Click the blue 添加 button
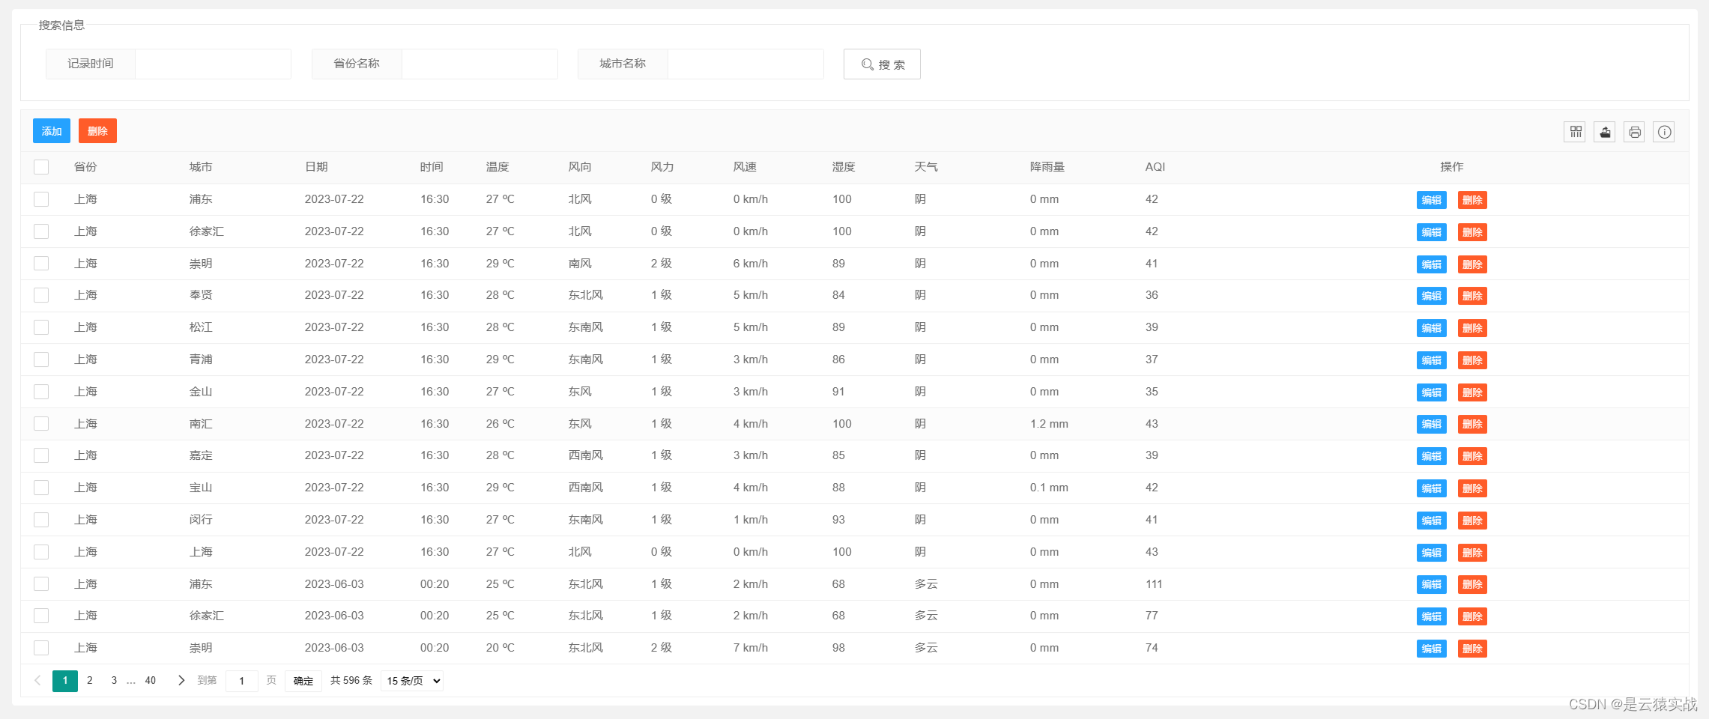Viewport: 1709px width, 719px height. pyautogui.click(x=52, y=131)
